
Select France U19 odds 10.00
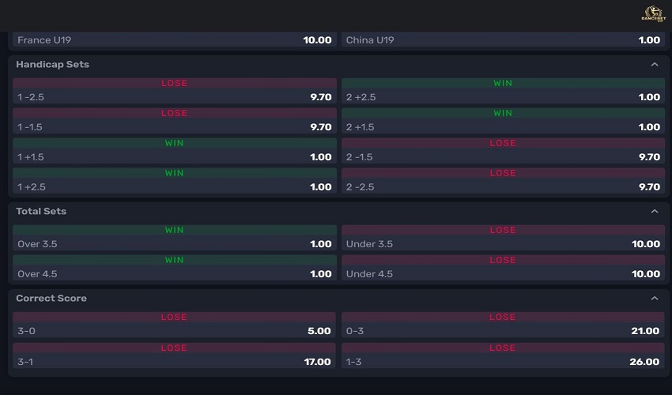(175, 39)
